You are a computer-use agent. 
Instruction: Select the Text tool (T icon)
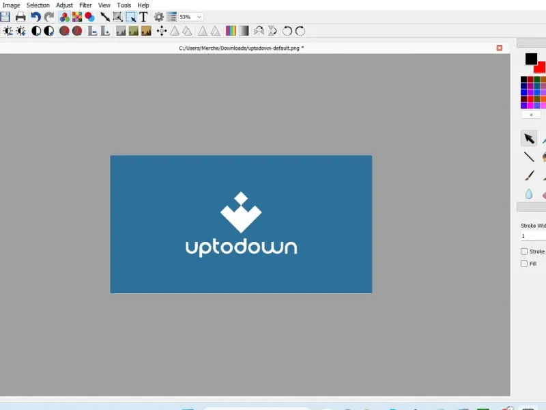point(143,16)
